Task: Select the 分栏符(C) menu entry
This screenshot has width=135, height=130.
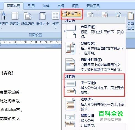Action: coord(94,48)
